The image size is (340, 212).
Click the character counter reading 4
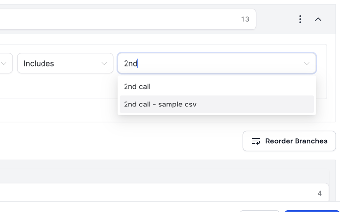(x=320, y=193)
